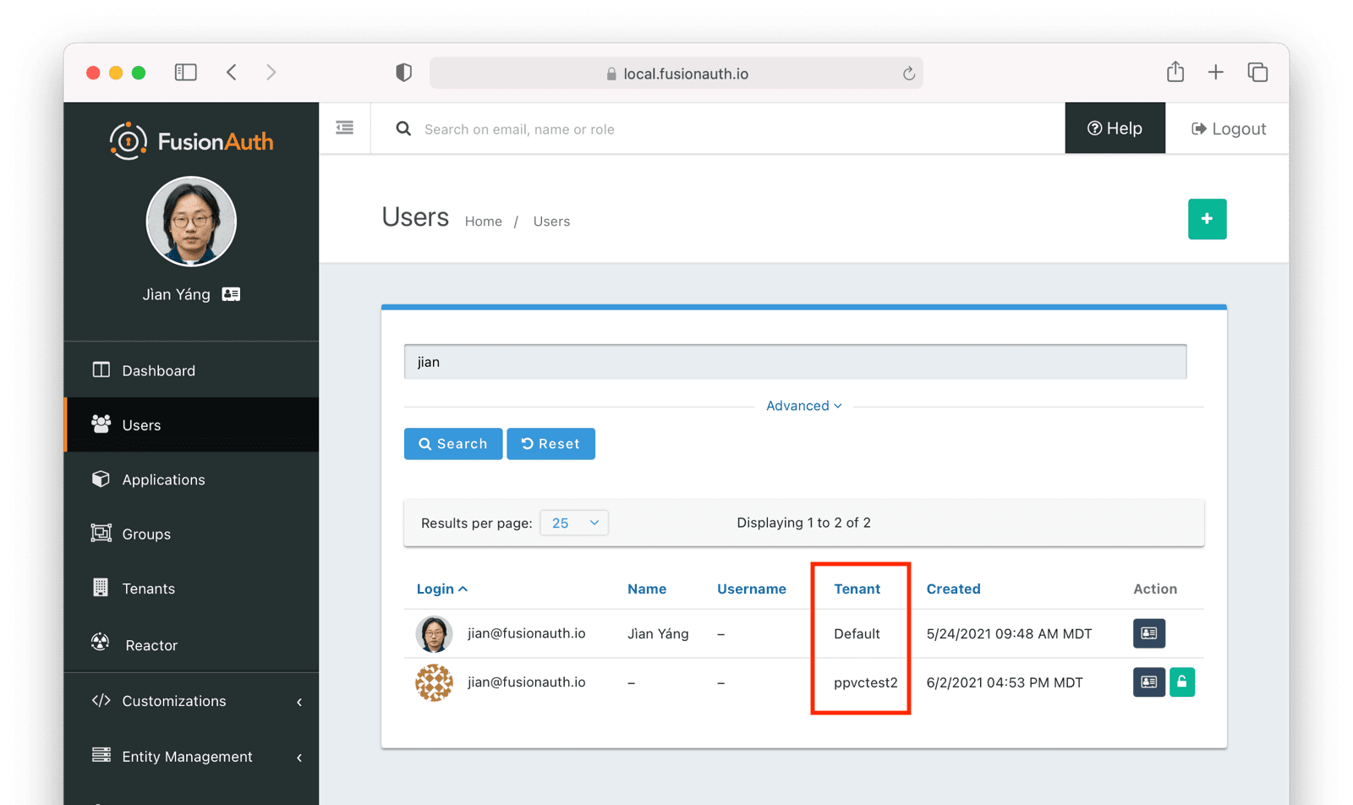Expand the Advanced search options
1353x805 pixels.
[x=803, y=405]
